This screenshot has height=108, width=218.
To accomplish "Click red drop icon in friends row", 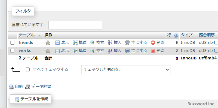I will click(153, 43).
